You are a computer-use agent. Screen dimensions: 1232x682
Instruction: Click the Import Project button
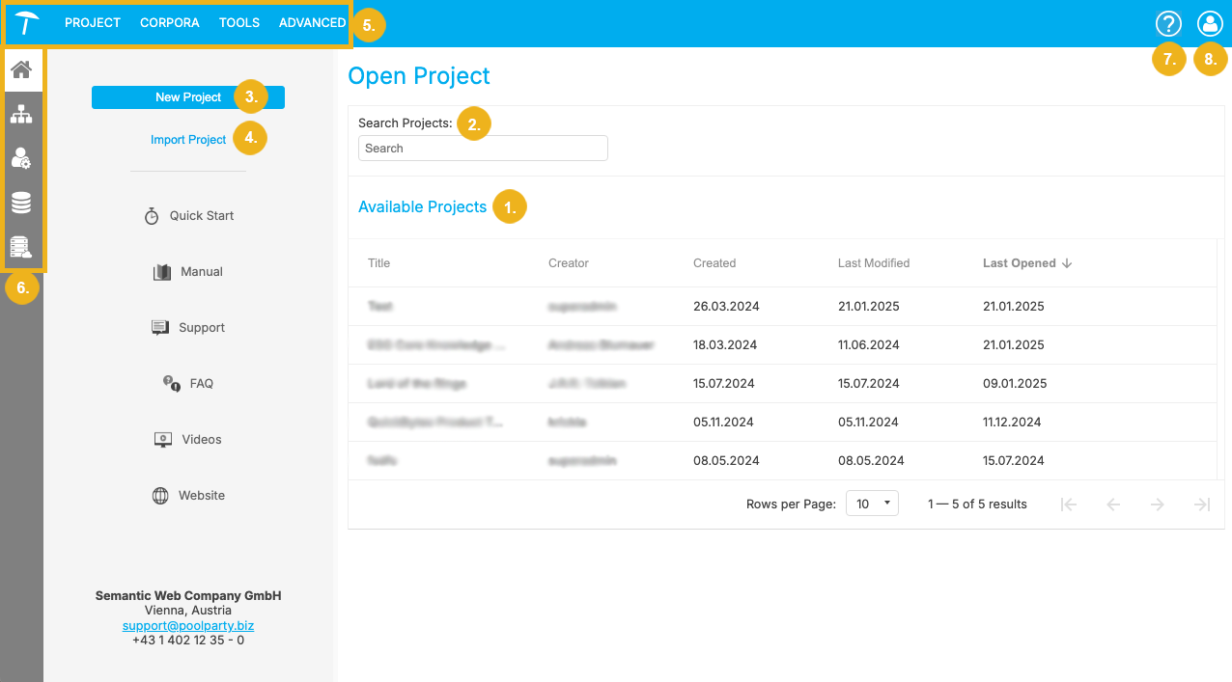point(188,139)
